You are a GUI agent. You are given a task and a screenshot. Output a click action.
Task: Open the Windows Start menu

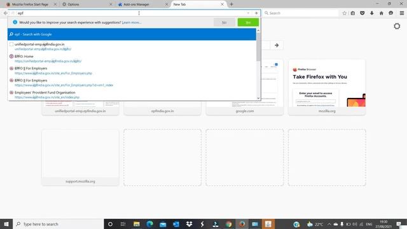(6, 224)
